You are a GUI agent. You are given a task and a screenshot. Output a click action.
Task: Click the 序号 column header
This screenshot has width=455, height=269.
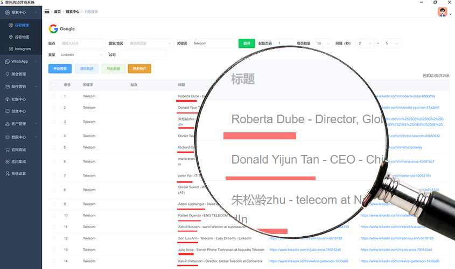(67, 85)
